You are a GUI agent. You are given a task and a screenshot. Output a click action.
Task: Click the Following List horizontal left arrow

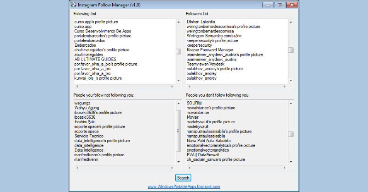click(x=77, y=87)
